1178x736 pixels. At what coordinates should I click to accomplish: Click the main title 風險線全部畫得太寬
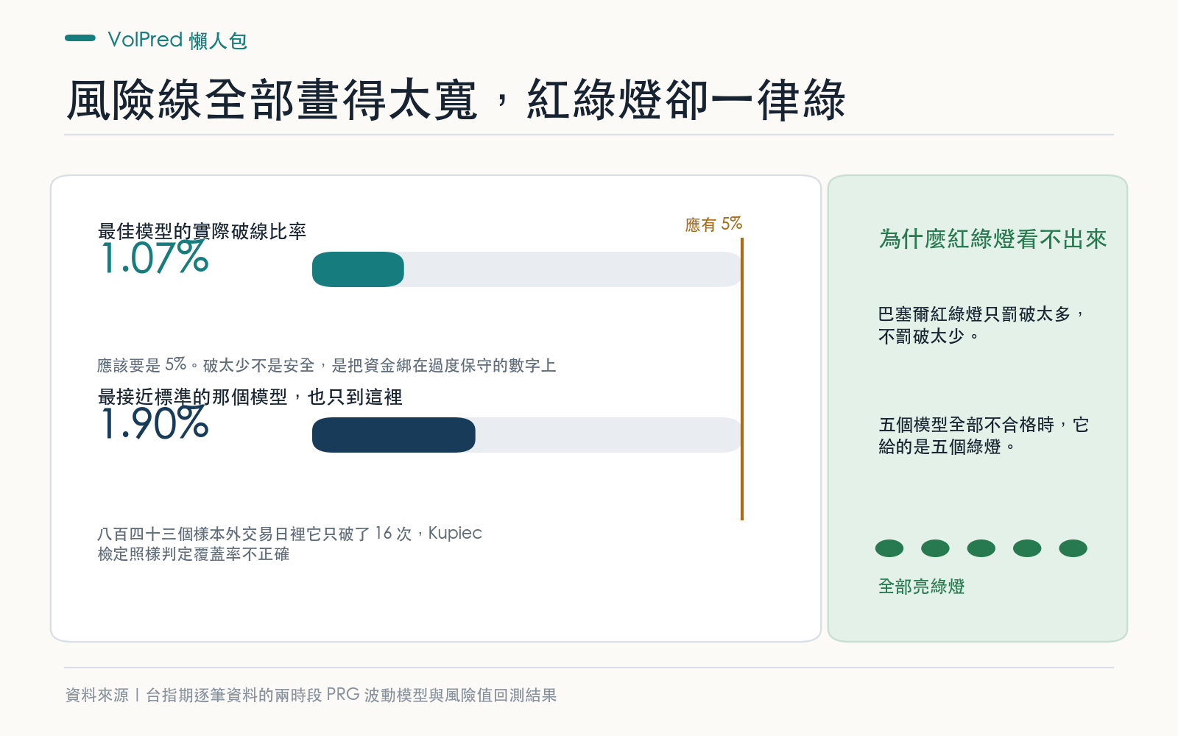coord(272,100)
